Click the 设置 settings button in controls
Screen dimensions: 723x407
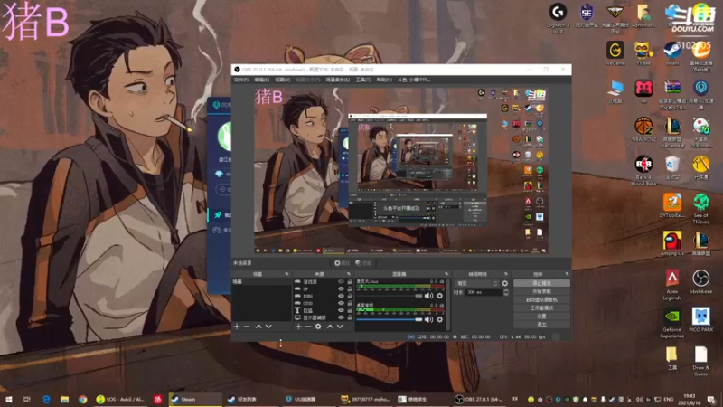tap(541, 316)
